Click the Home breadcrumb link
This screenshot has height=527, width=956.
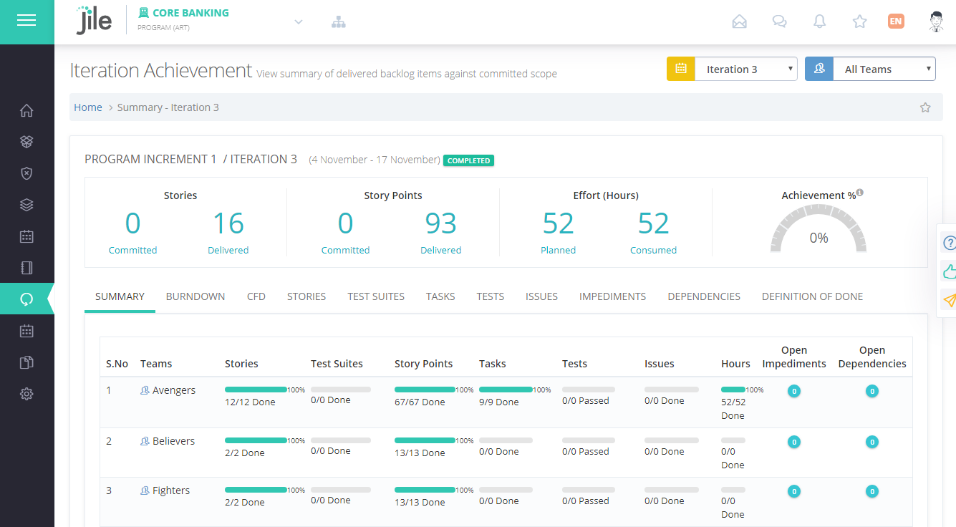pyautogui.click(x=88, y=107)
